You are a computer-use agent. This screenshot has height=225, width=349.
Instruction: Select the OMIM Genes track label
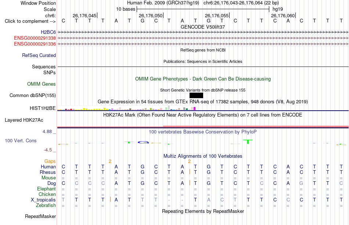point(42,84)
